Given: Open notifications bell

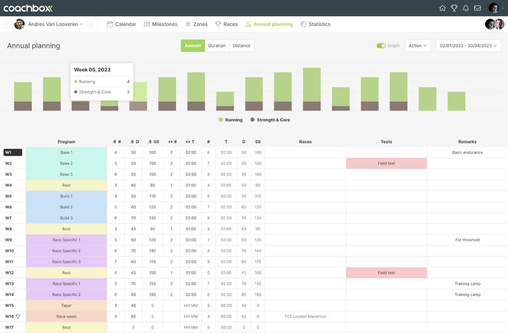Looking at the screenshot, I should [x=465, y=8].
